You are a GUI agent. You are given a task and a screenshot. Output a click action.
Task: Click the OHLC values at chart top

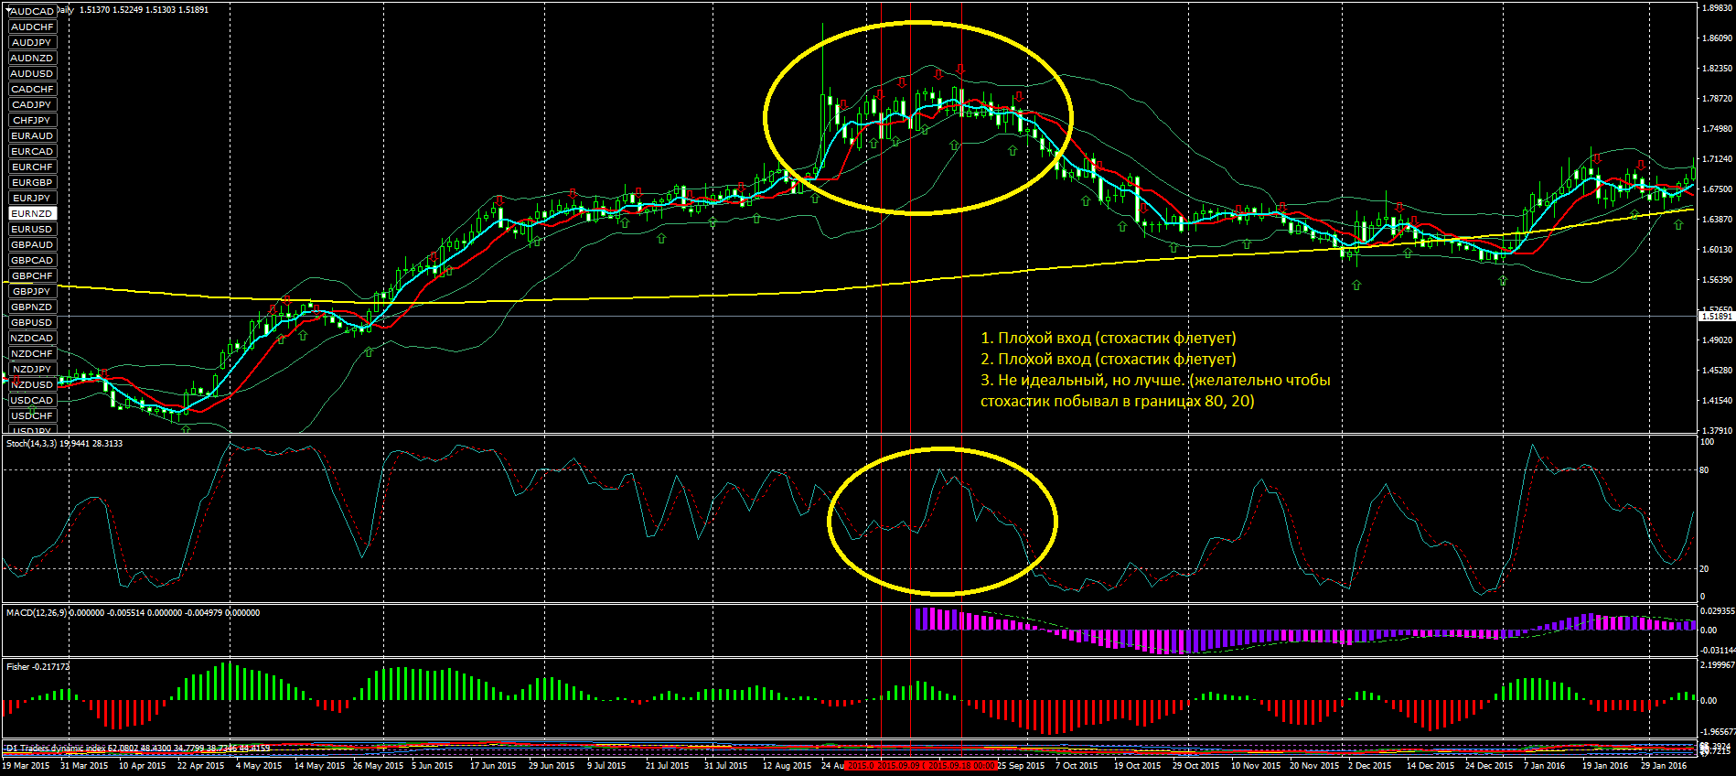pos(144,10)
